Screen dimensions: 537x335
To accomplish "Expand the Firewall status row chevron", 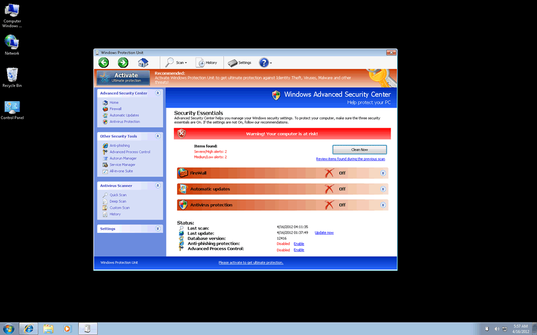I will click(383, 173).
